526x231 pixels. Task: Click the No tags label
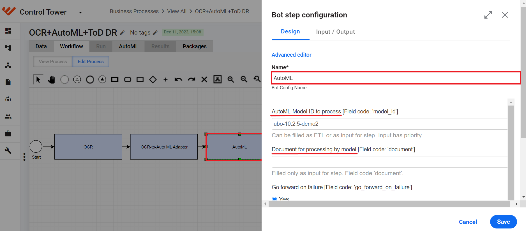[x=140, y=33]
